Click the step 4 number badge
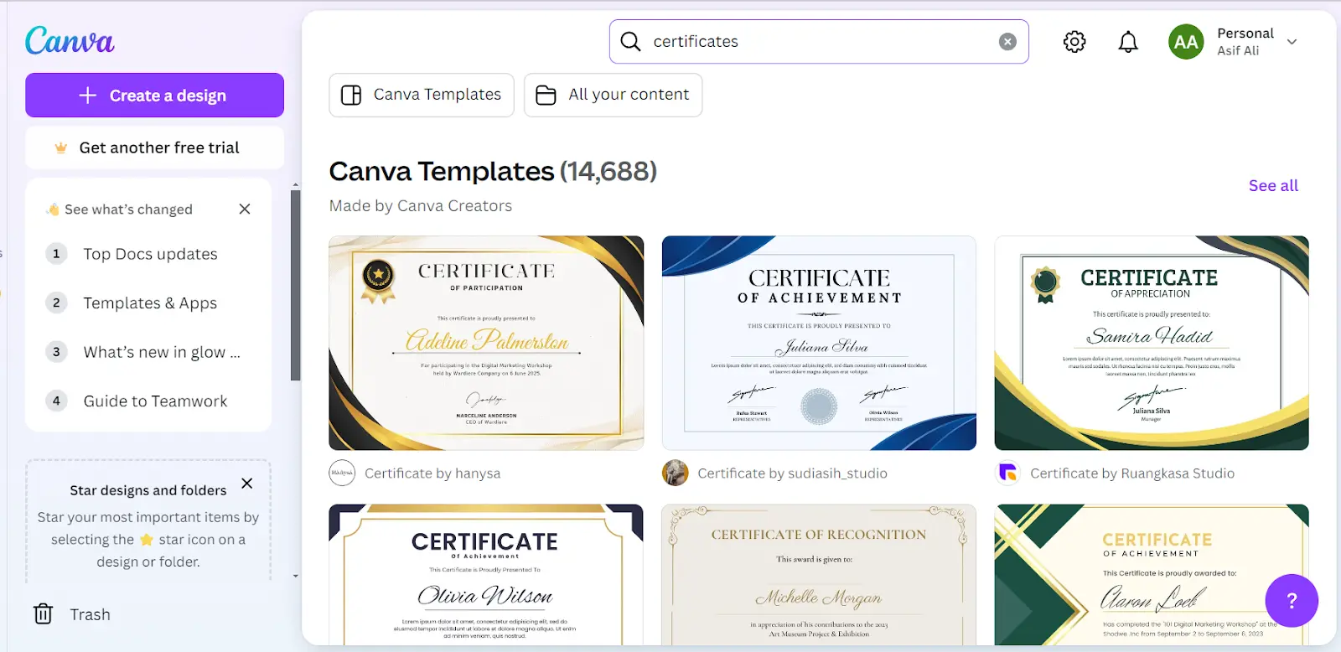The image size is (1341, 652). point(56,401)
